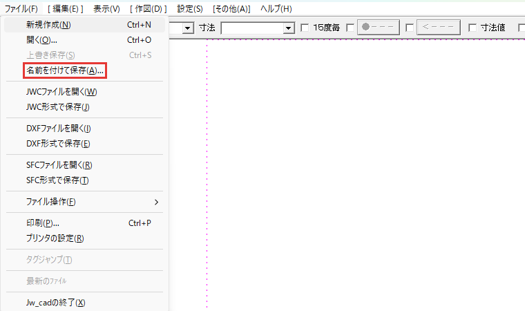Image resolution: width=525 pixels, height=311 pixels.
Task: Select JWC形式で保存(J) menu entry
Action: [84, 107]
